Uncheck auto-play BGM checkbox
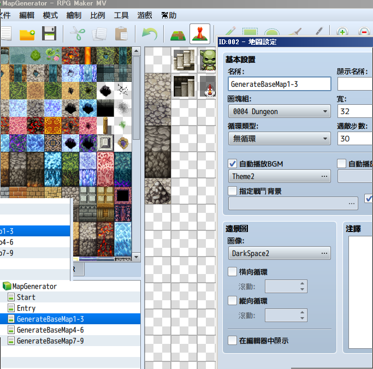373x369 pixels. pyautogui.click(x=232, y=164)
